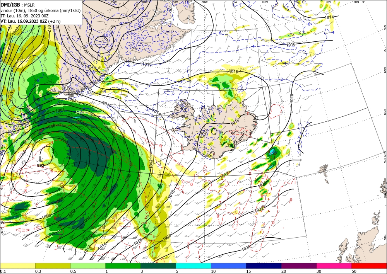Viewport: 387px width, 274px height.
Task: Select the red 50+ legend band
Action: click(369, 265)
